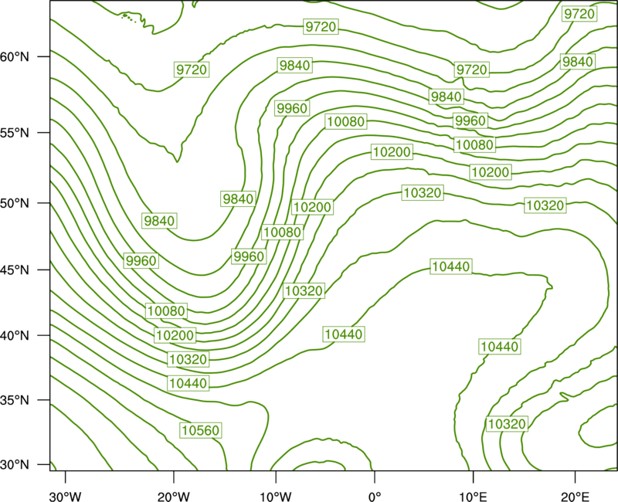The height and width of the screenshot is (502, 618).
Task: Select the 30°N latitude axis label
Action: point(15,465)
